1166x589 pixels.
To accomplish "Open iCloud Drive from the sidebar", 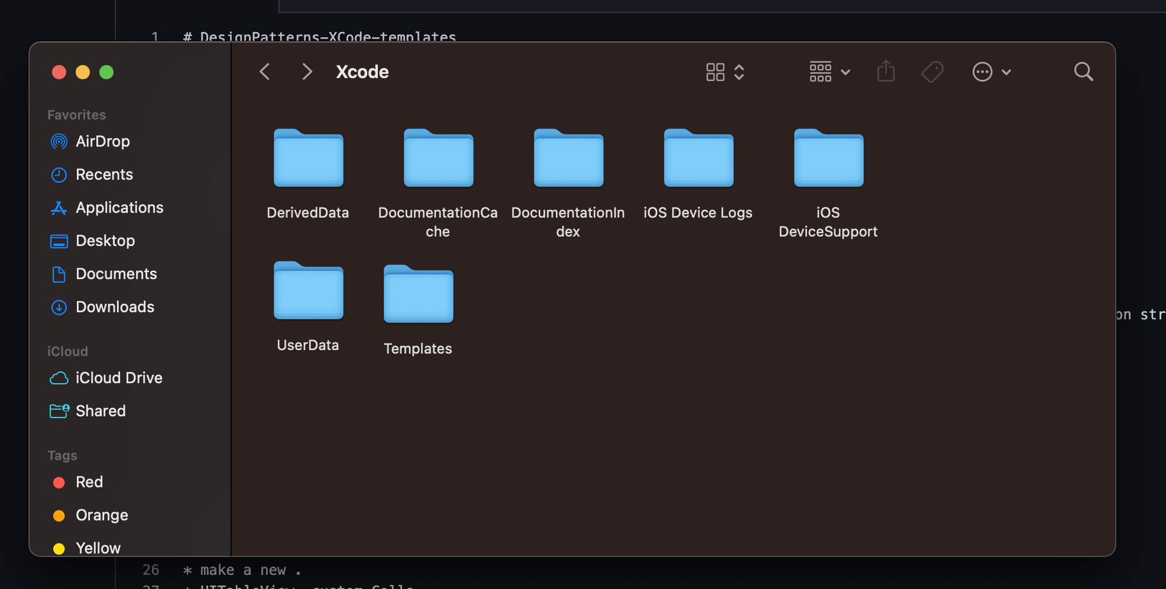I will (119, 378).
